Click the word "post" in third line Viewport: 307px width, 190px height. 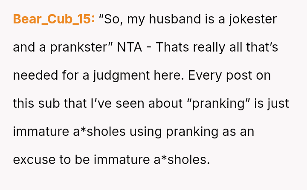(x=240, y=75)
